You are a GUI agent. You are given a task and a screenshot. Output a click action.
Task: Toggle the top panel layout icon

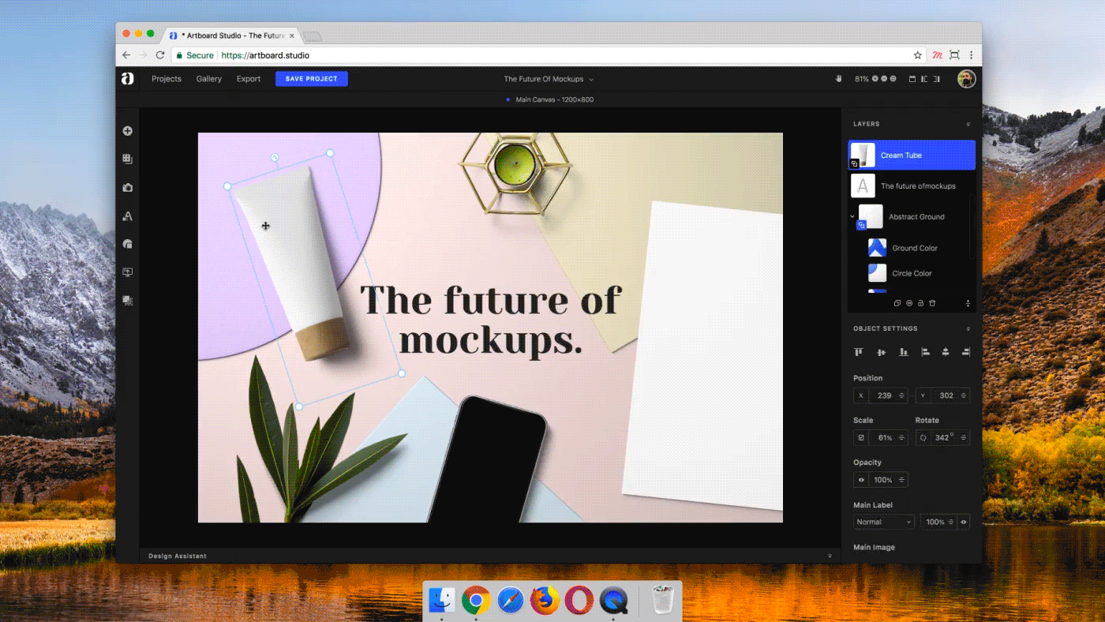coord(912,79)
